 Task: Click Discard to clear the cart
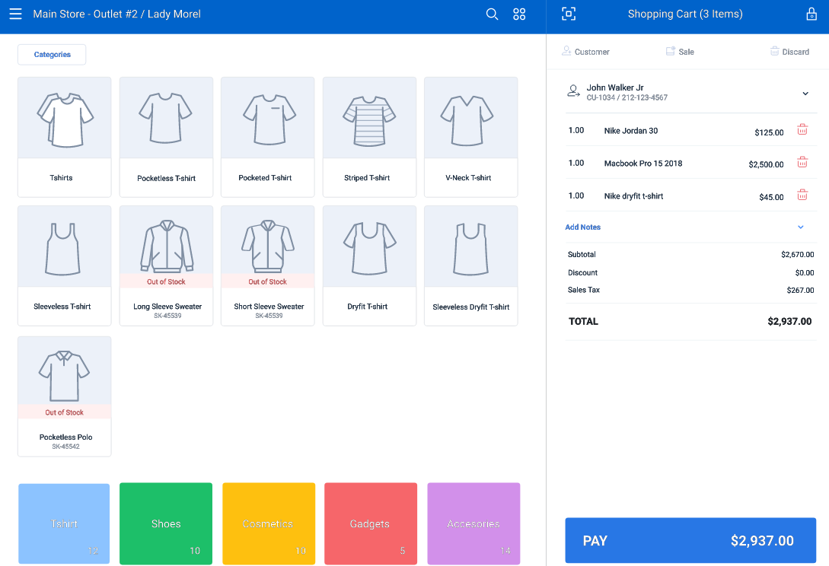[x=789, y=52]
